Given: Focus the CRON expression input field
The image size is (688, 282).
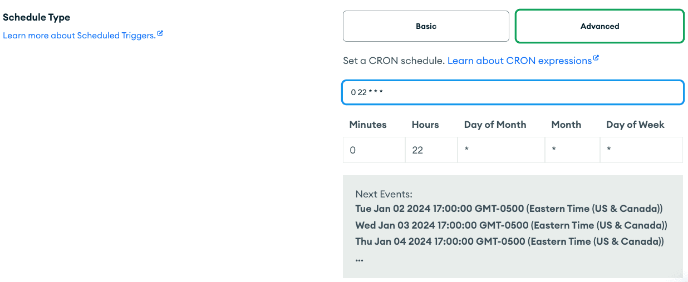Looking at the screenshot, I should point(512,92).
